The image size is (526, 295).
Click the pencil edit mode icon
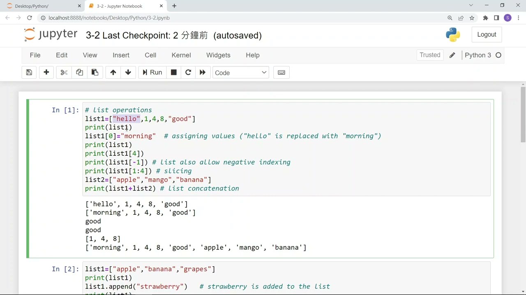(x=452, y=55)
